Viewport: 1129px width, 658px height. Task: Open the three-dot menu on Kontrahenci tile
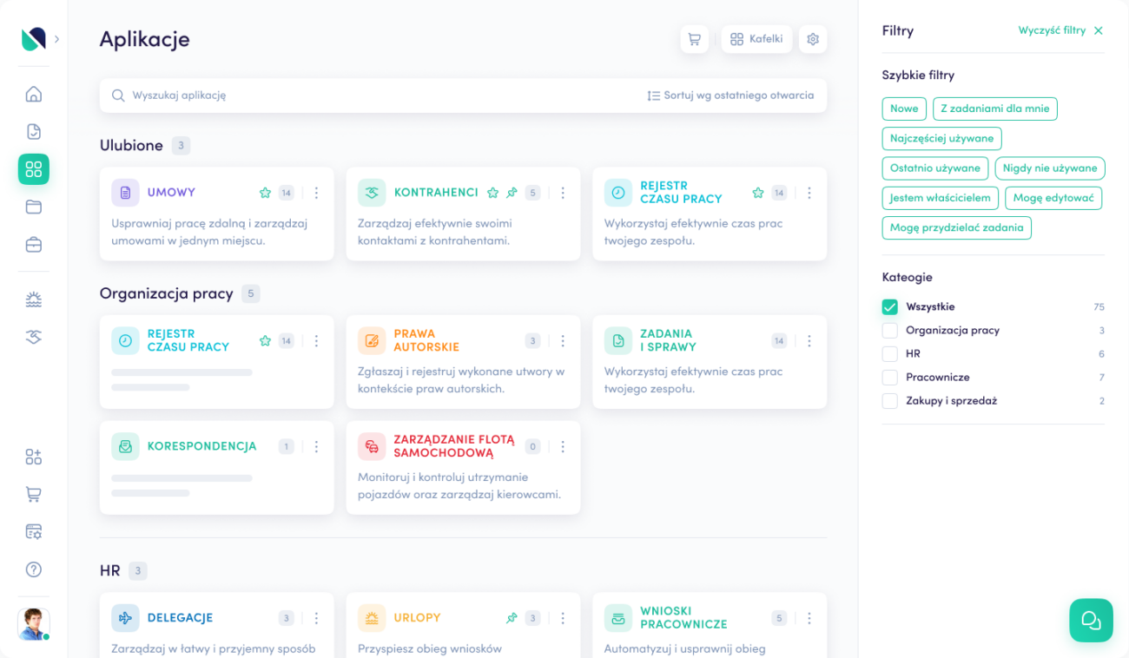point(563,193)
